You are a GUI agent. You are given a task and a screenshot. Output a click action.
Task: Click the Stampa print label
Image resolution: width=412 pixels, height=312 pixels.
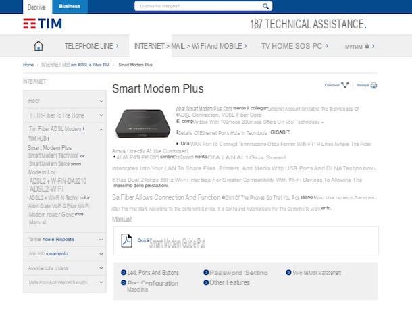(x=363, y=85)
